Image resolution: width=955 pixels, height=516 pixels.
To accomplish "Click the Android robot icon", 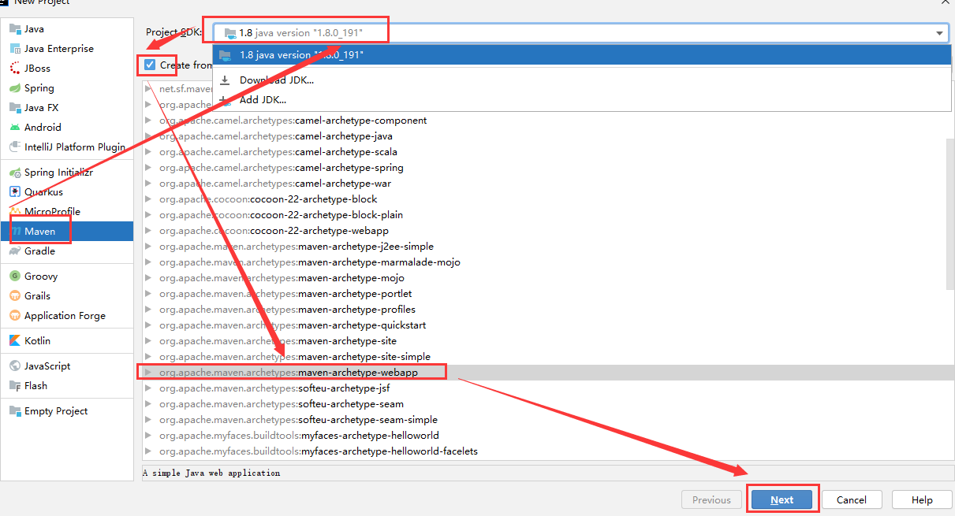I will 15,128.
